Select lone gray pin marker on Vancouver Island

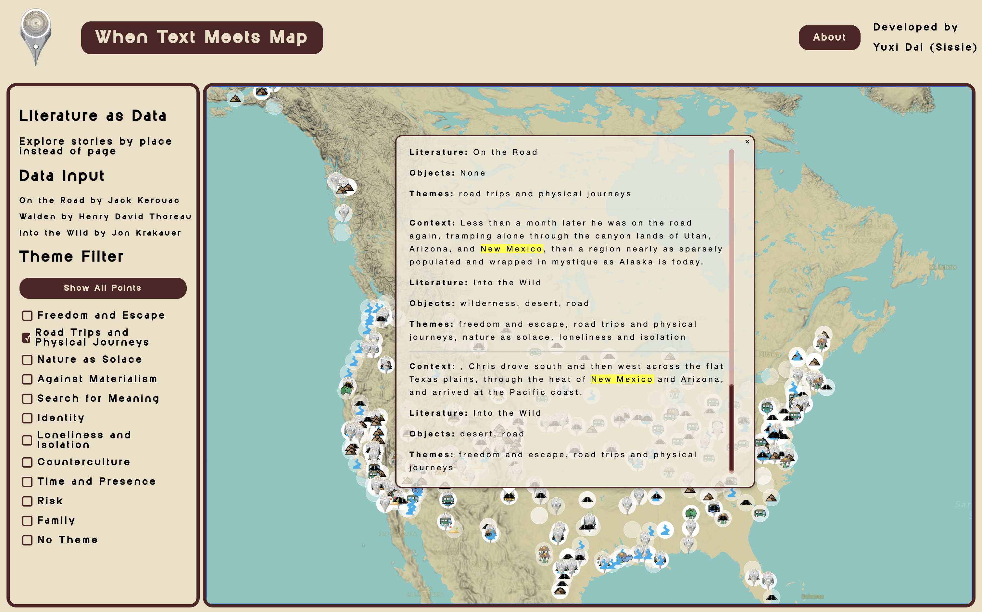pyautogui.click(x=344, y=213)
